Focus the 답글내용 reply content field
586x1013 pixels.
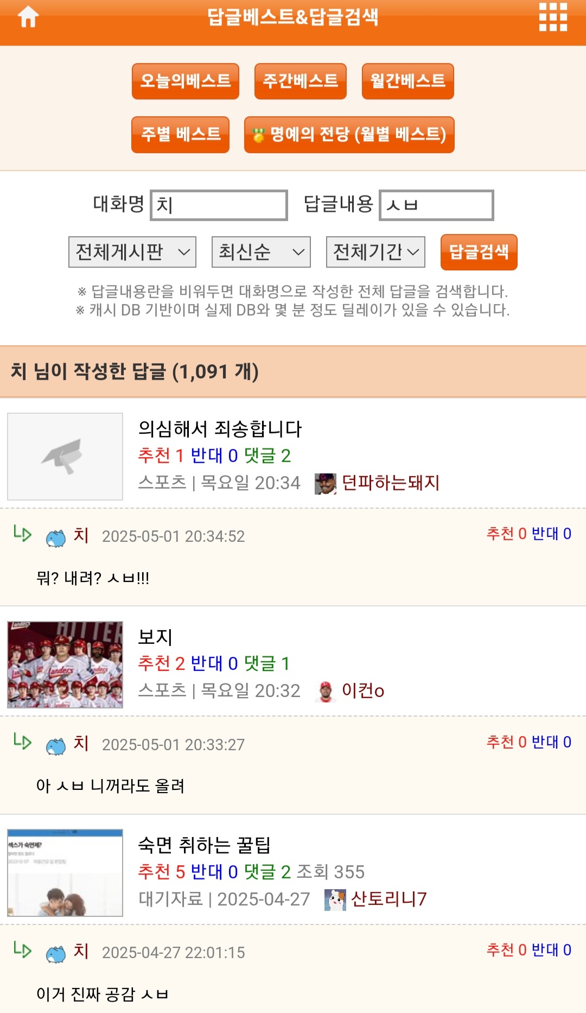[436, 205]
